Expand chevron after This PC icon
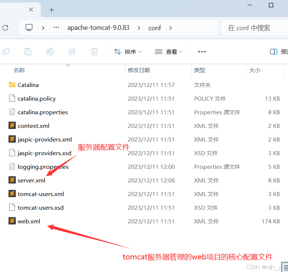Viewport: 288px width, 272px height. (x=43, y=28)
